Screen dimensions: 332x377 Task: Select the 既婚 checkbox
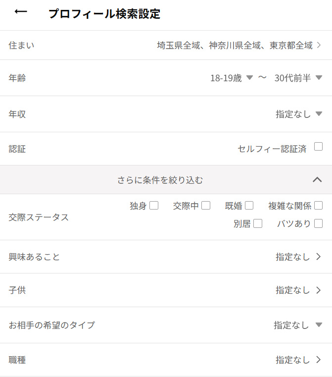(x=249, y=205)
